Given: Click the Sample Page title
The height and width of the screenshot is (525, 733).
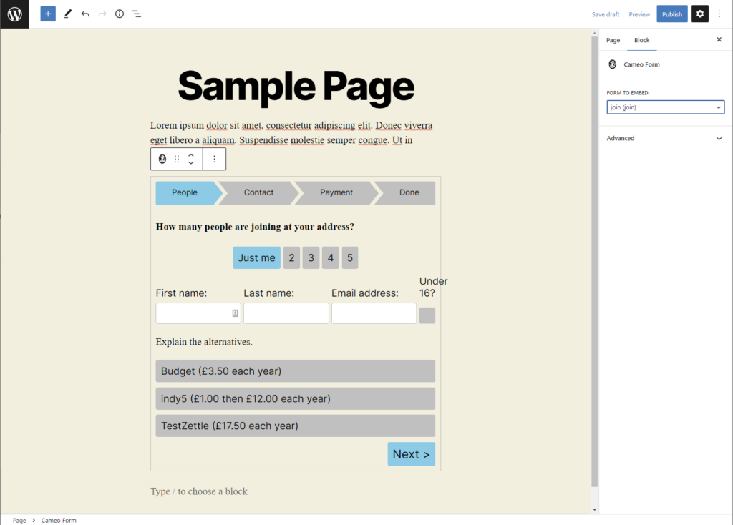Looking at the screenshot, I should 296,86.
